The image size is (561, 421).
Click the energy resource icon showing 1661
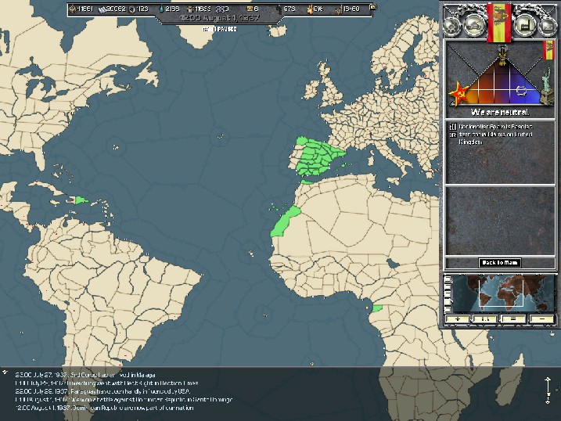pyautogui.click(x=73, y=9)
